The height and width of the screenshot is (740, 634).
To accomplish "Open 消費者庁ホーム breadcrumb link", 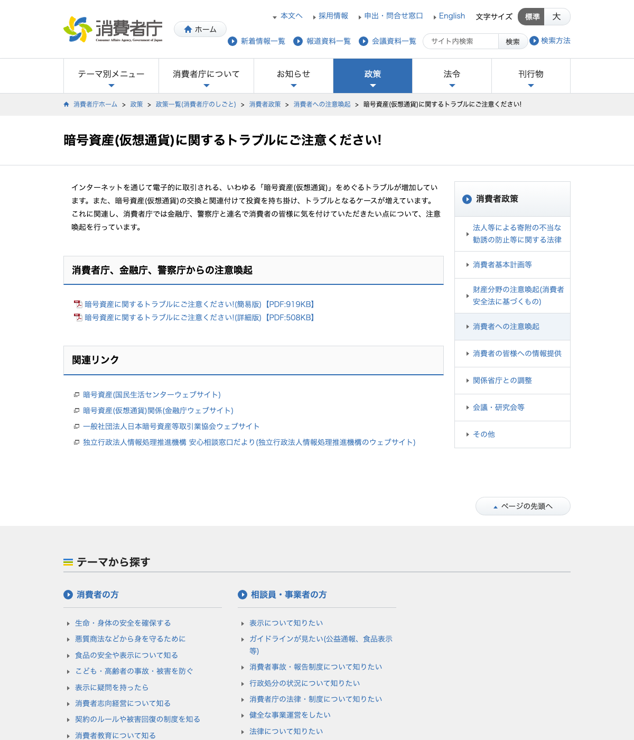I will tap(96, 104).
